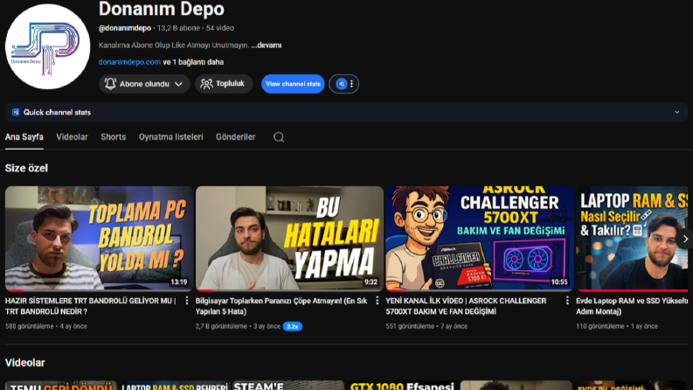Visit the donanimdepo.com link
Image resolution: width=693 pixels, height=390 pixels.
[x=129, y=62]
